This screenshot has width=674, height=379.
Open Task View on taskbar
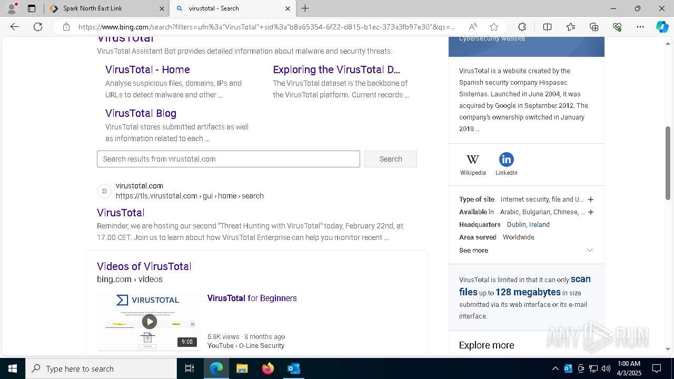pyautogui.click(x=190, y=368)
